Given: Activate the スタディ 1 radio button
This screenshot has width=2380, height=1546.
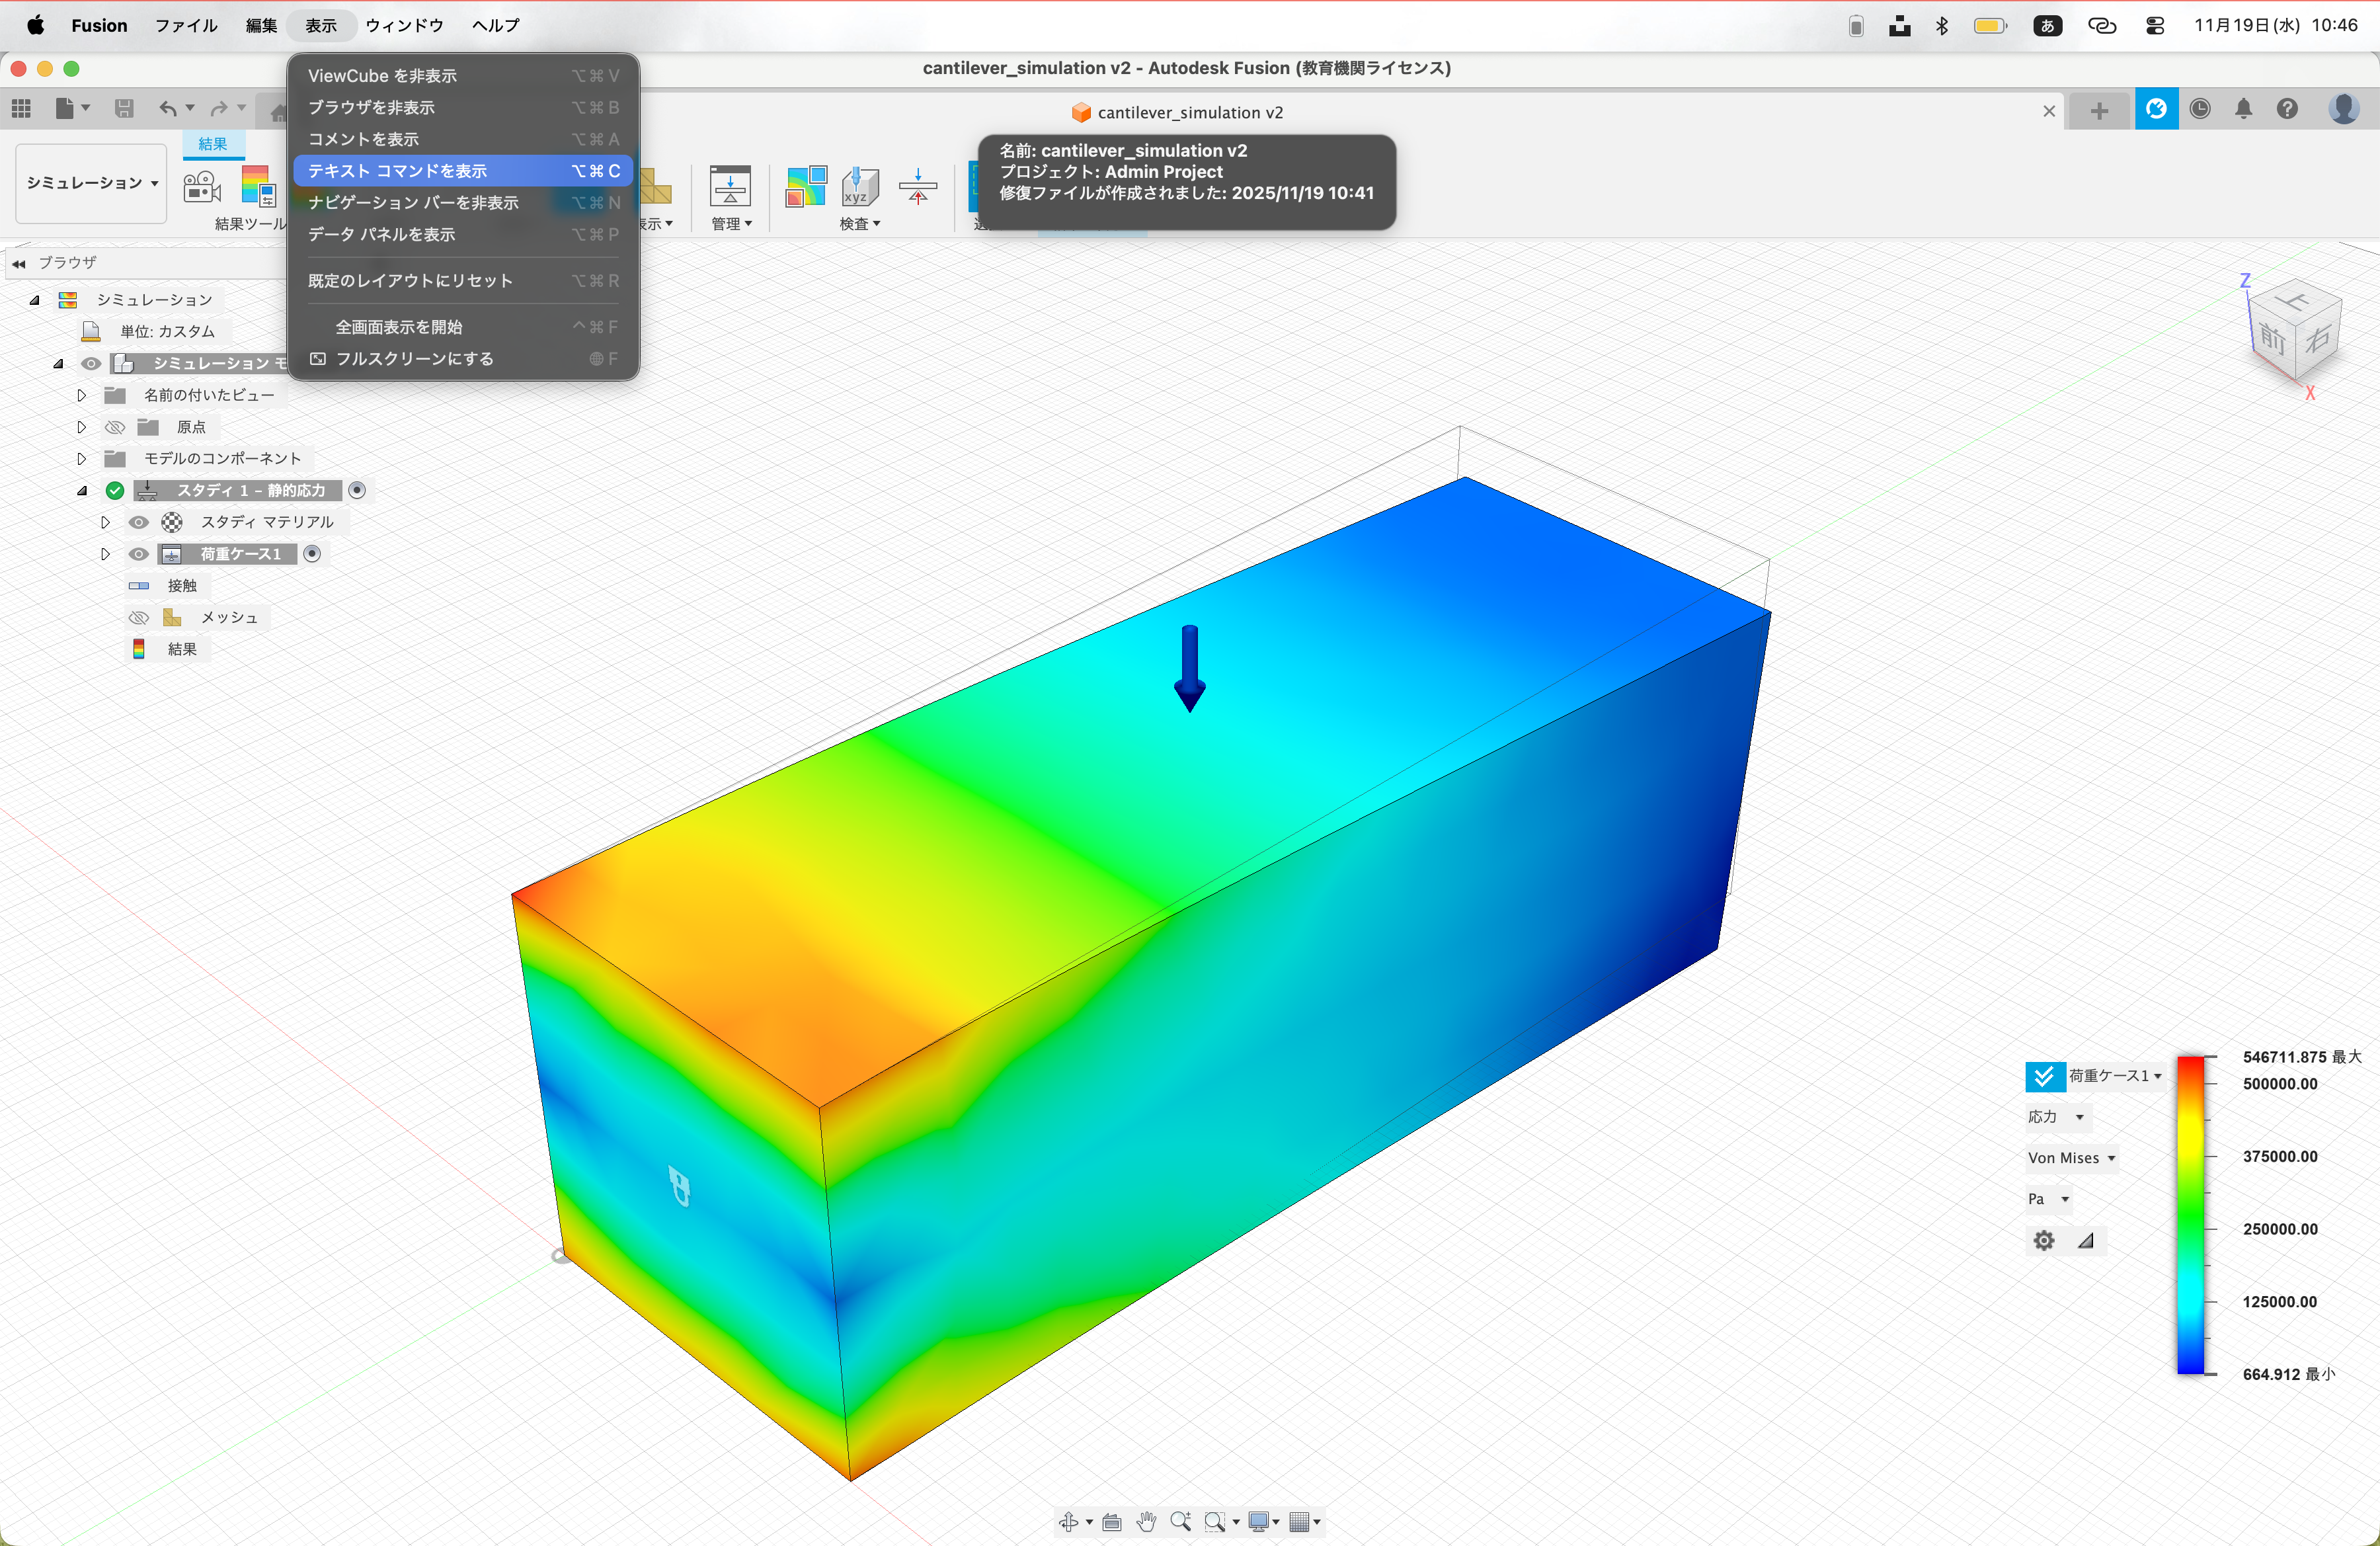Looking at the screenshot, I should tap(357, 490).
